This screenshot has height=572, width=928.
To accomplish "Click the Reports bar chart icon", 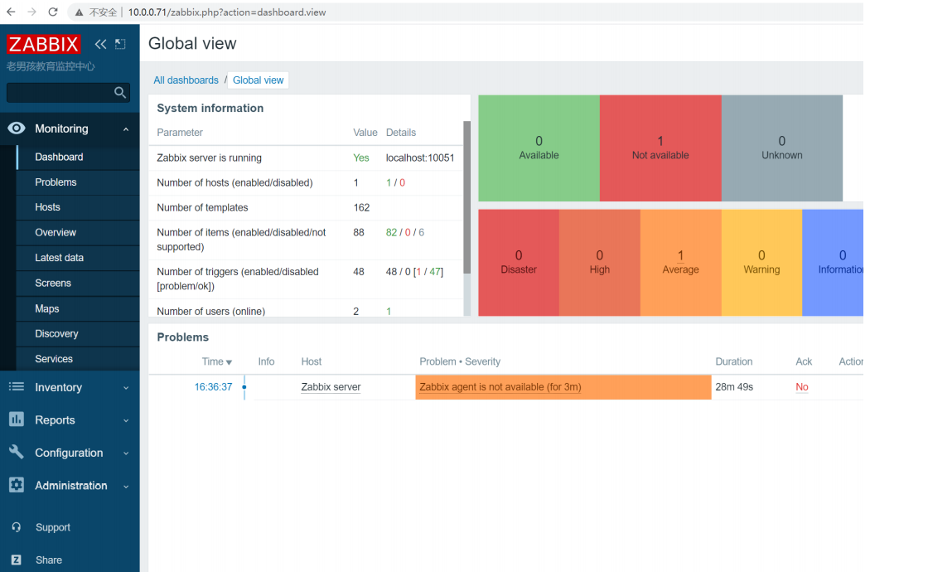I will [17, 419].
